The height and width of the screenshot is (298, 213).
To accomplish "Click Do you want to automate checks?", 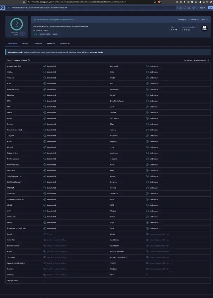I will tap(197, 60).
